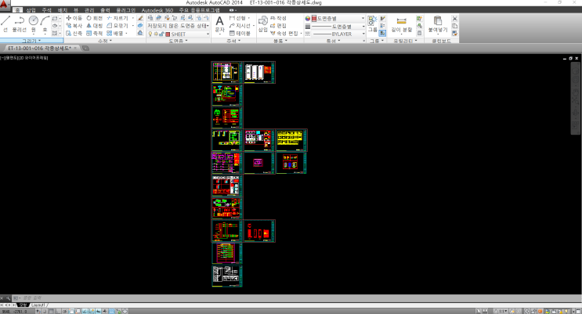Open the Plug-ins (플러그인) ribbon tab

pos(125,10)
